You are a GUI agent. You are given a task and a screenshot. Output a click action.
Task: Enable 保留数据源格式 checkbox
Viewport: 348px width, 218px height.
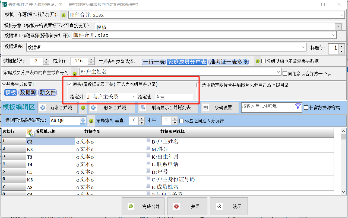[306, 108]
